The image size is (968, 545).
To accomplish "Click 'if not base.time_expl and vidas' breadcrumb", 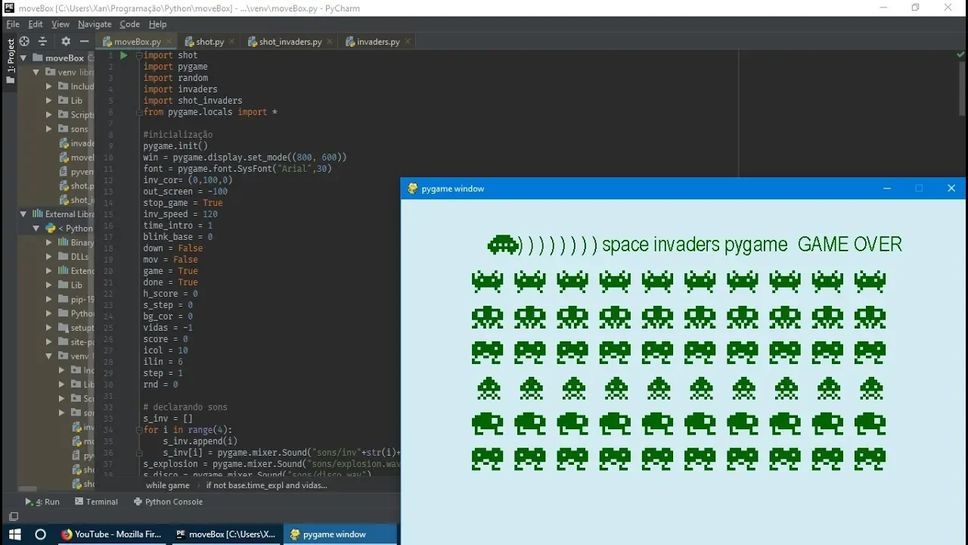I will click(x=266, y=485).
